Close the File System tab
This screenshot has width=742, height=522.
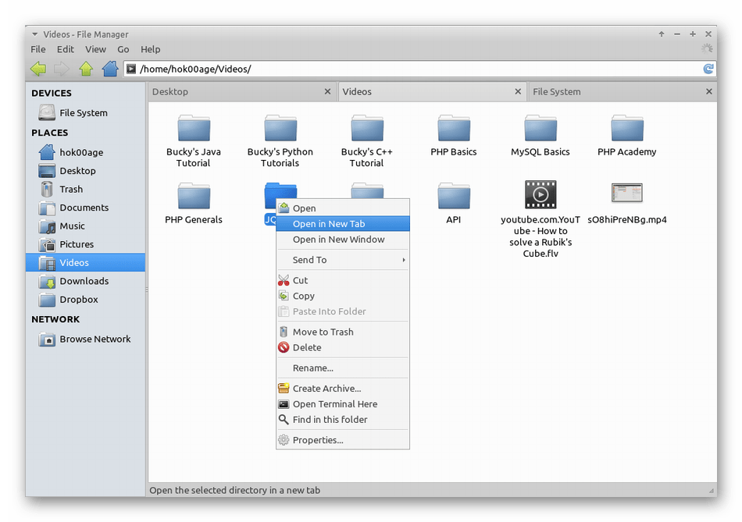(709, 91)
